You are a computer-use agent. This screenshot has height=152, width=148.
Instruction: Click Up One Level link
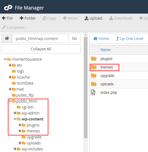130,39
